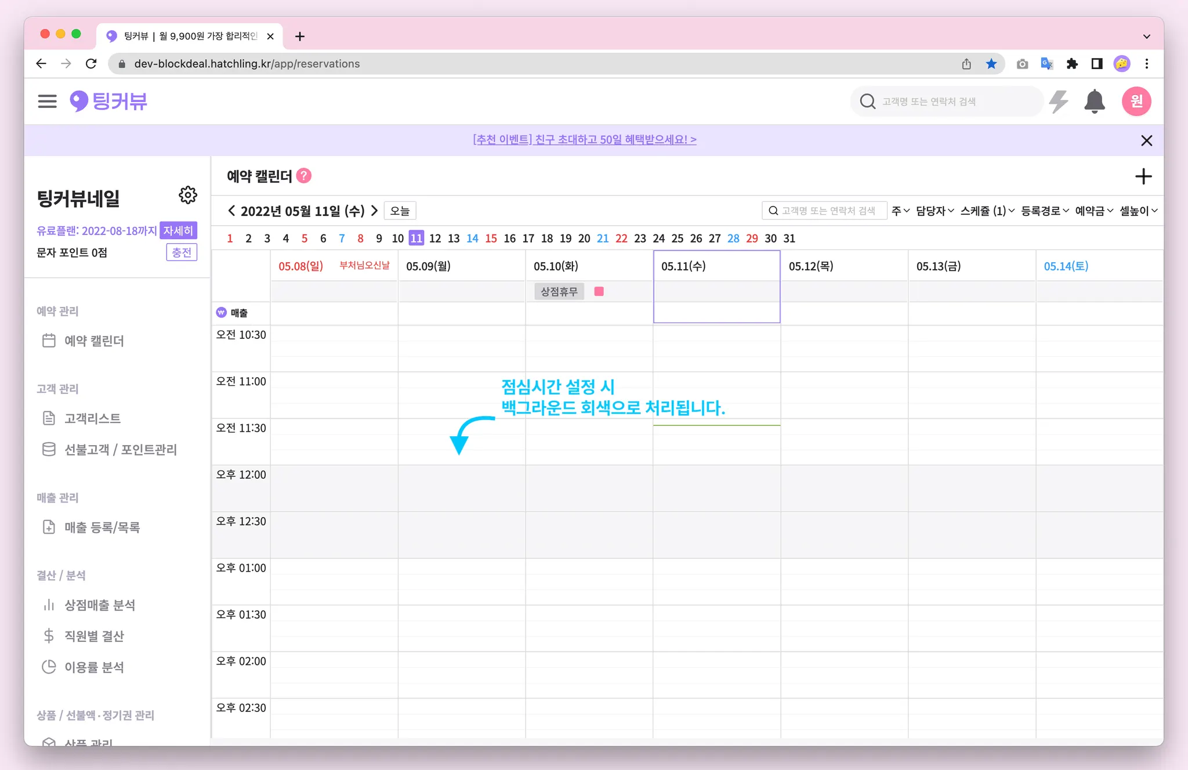Image resolution: width=1188 pixels, height=770 pixels.
Task: Open the notifications bell icon
Action: 1094,102
